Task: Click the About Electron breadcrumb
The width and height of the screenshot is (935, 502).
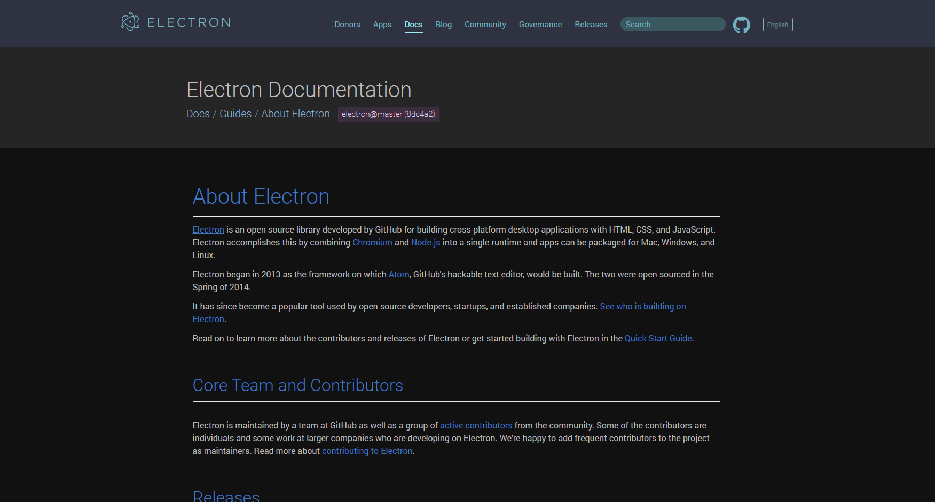Action: pos(295,114)
